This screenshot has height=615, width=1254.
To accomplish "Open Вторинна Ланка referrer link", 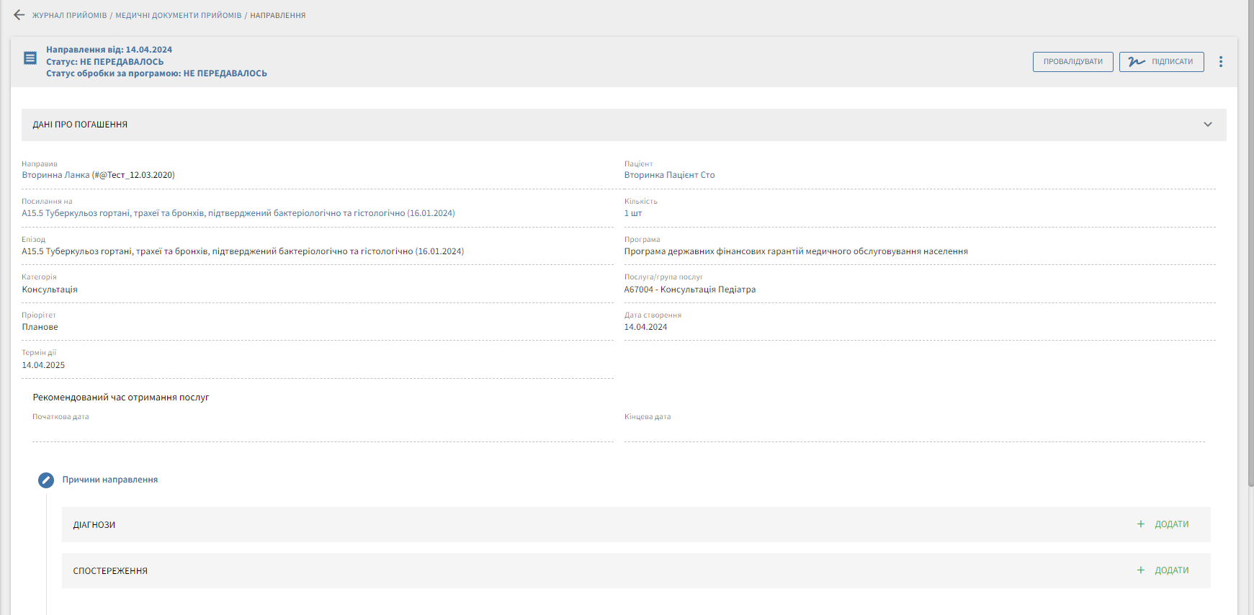I will tap(98, 175).
